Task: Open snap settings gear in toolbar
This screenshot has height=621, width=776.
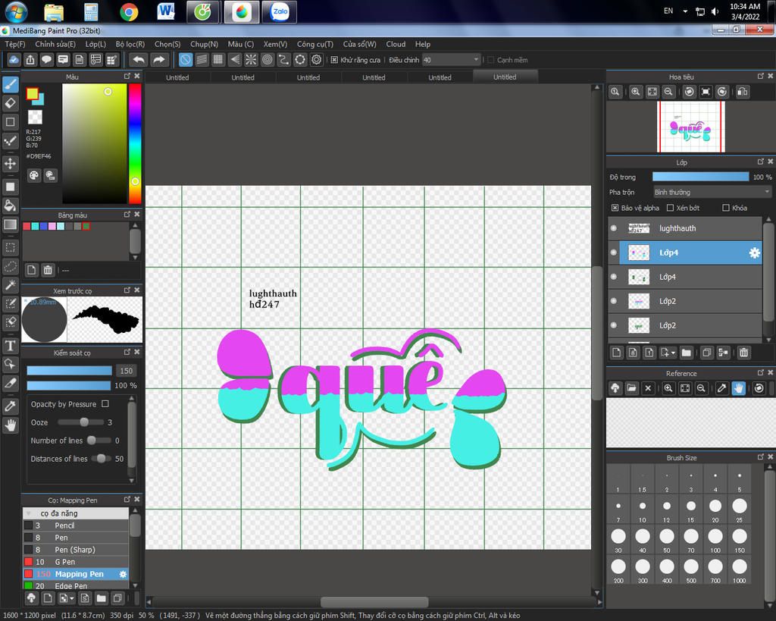Action: tap(316, 60)
